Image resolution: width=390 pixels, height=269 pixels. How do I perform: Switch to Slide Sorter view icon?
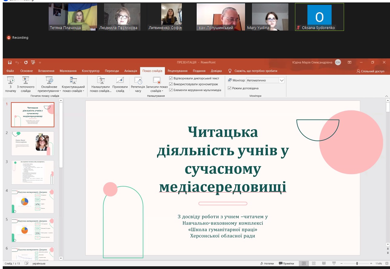coord(314,264)
